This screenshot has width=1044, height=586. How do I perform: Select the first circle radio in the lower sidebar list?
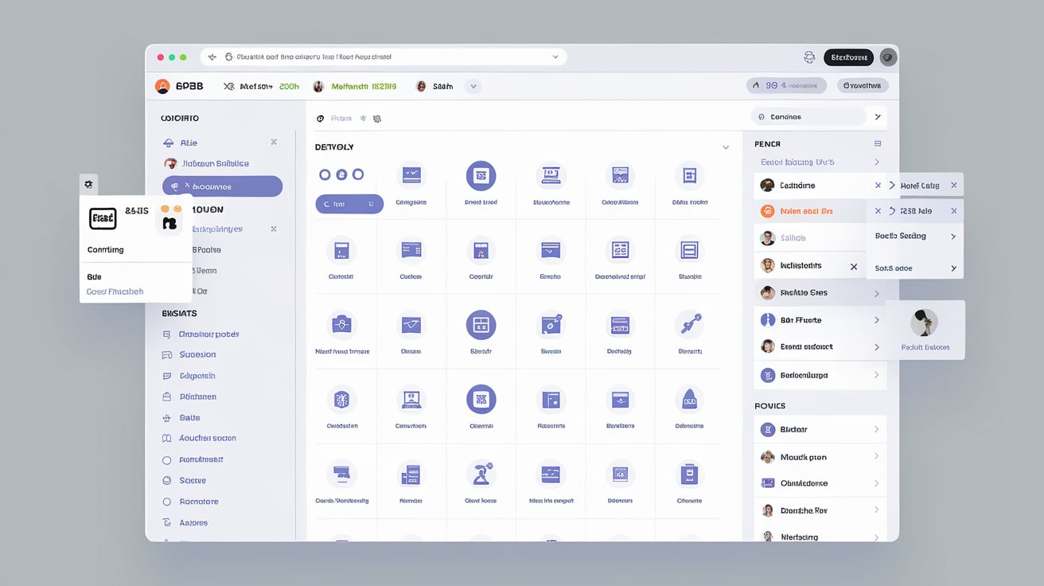pos(166,460)
